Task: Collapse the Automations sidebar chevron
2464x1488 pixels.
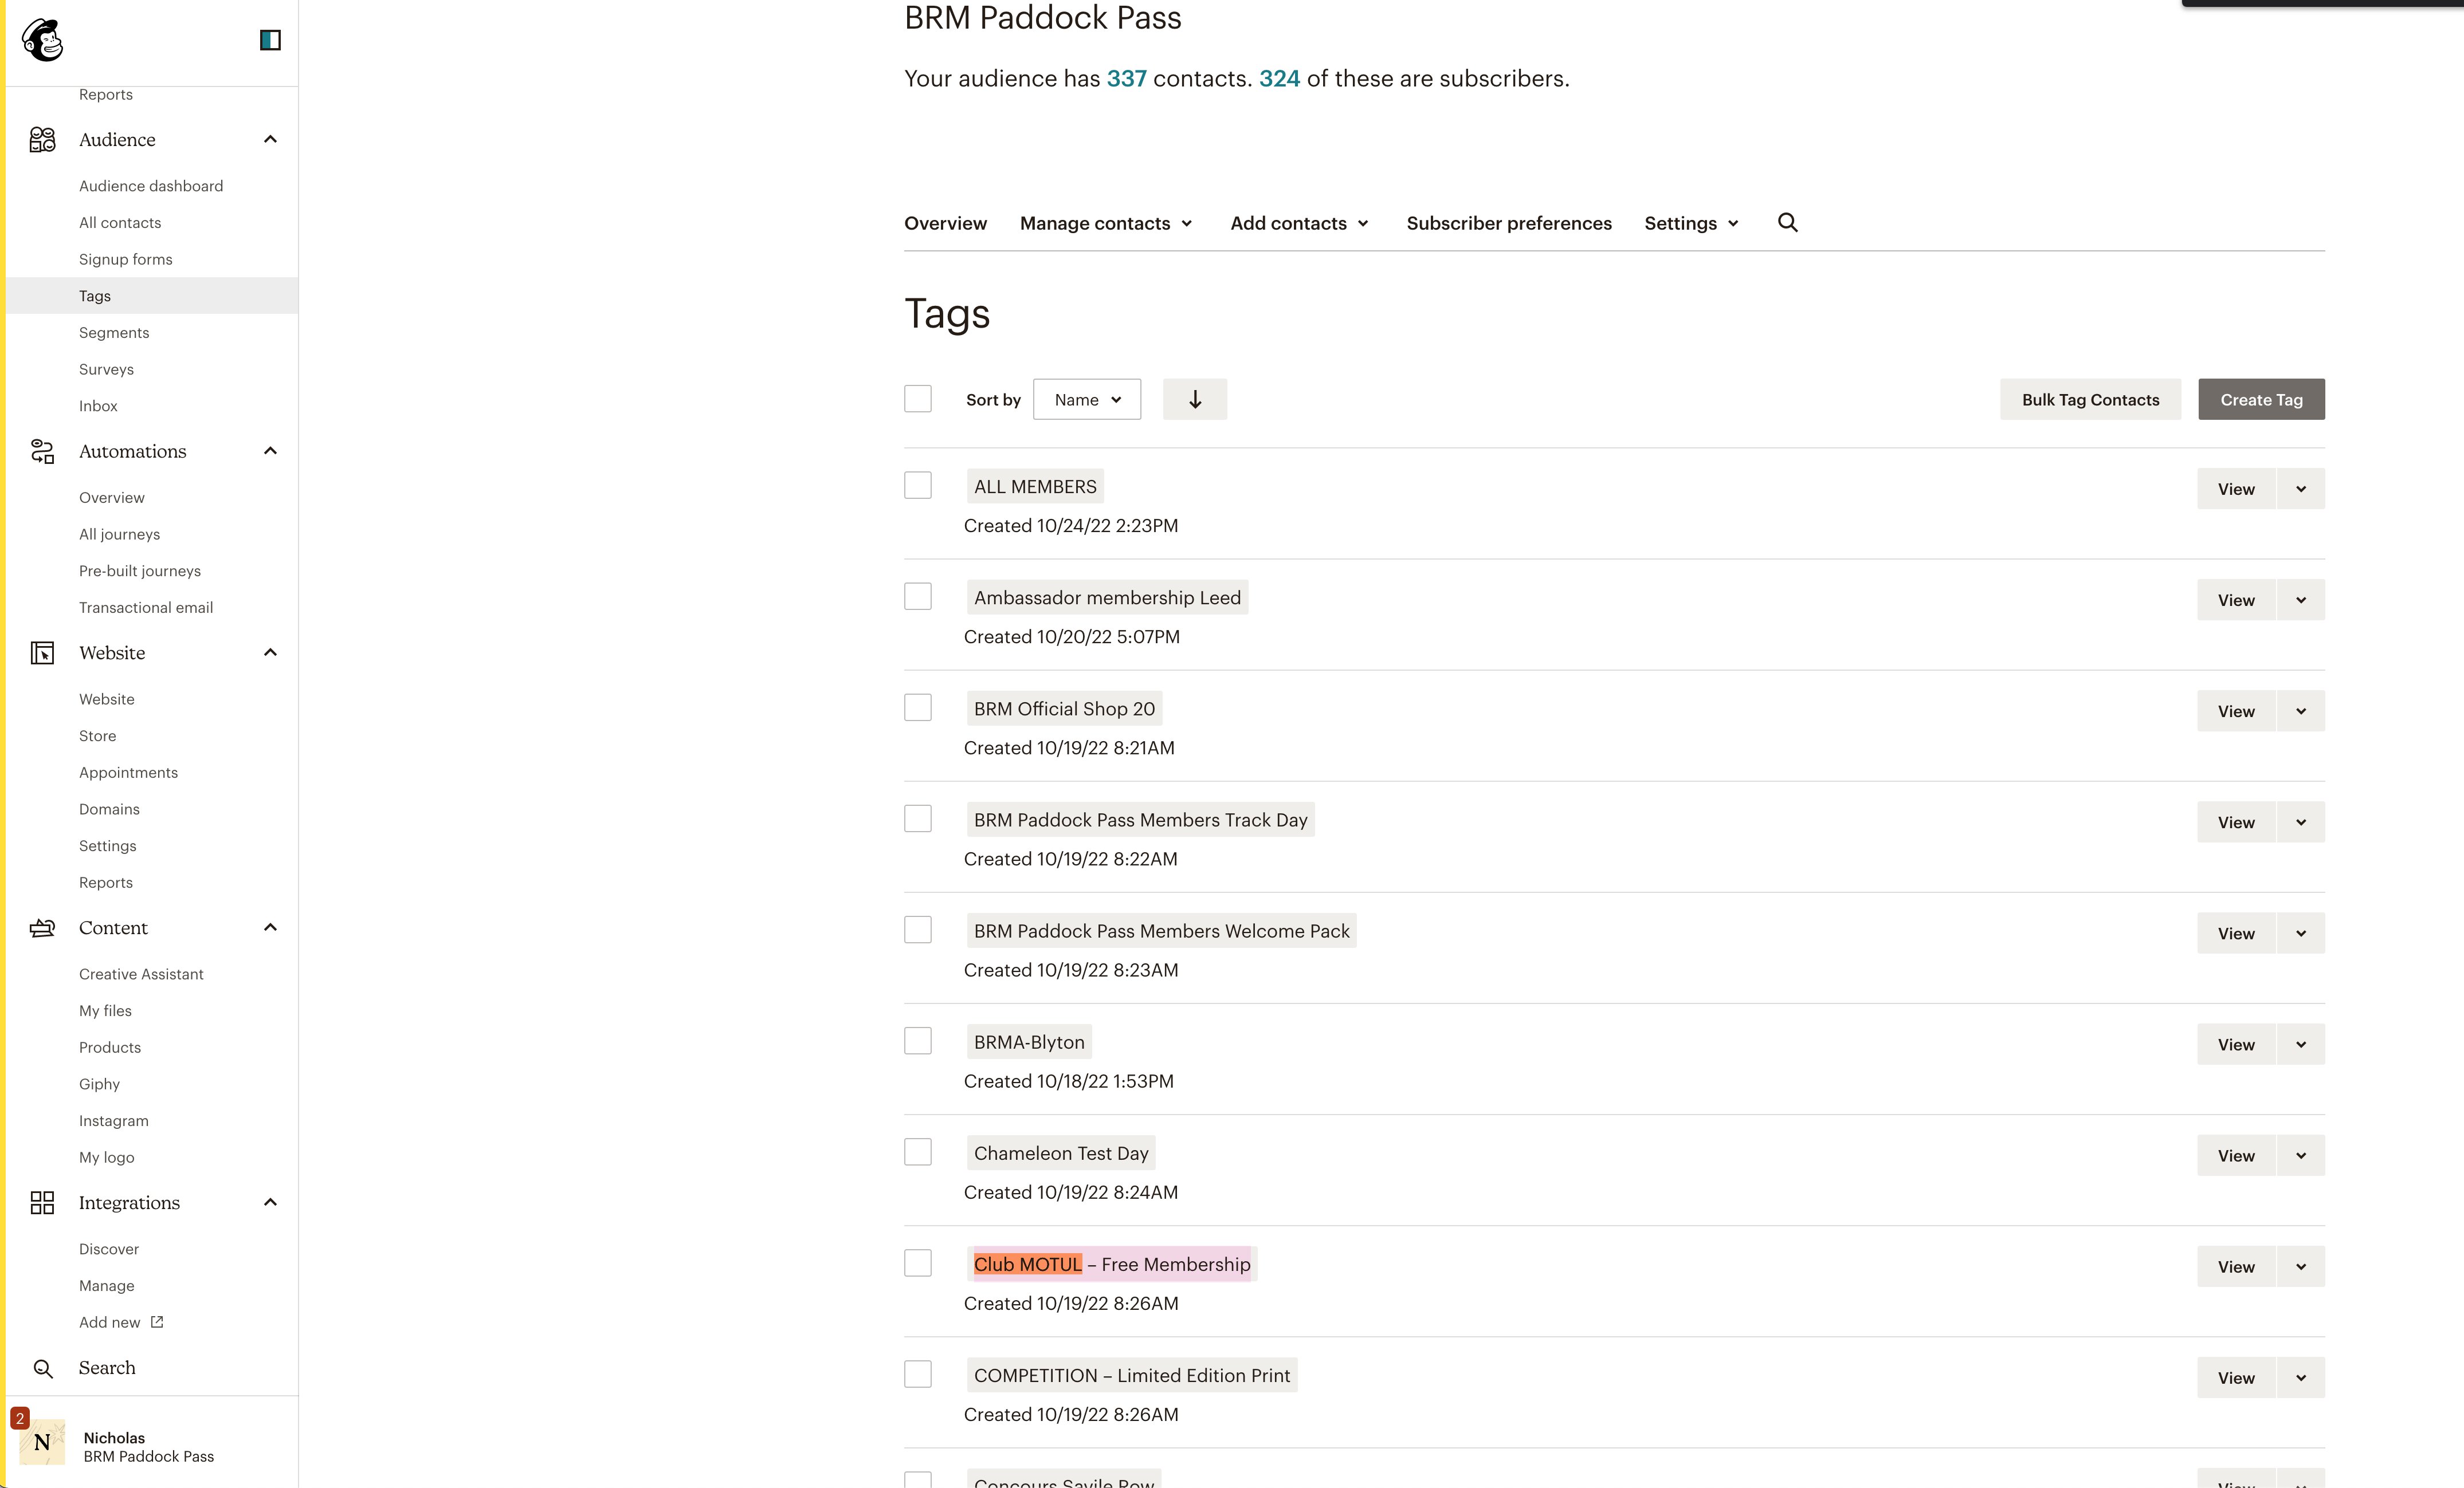Action: coord(270,451)
